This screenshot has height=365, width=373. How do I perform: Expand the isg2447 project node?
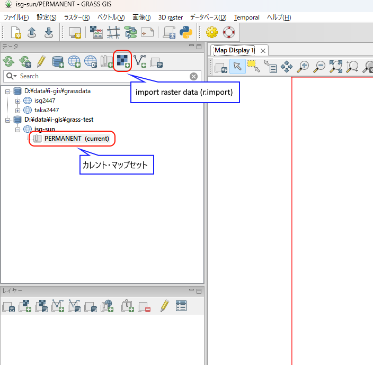click(x=17, y=101)
